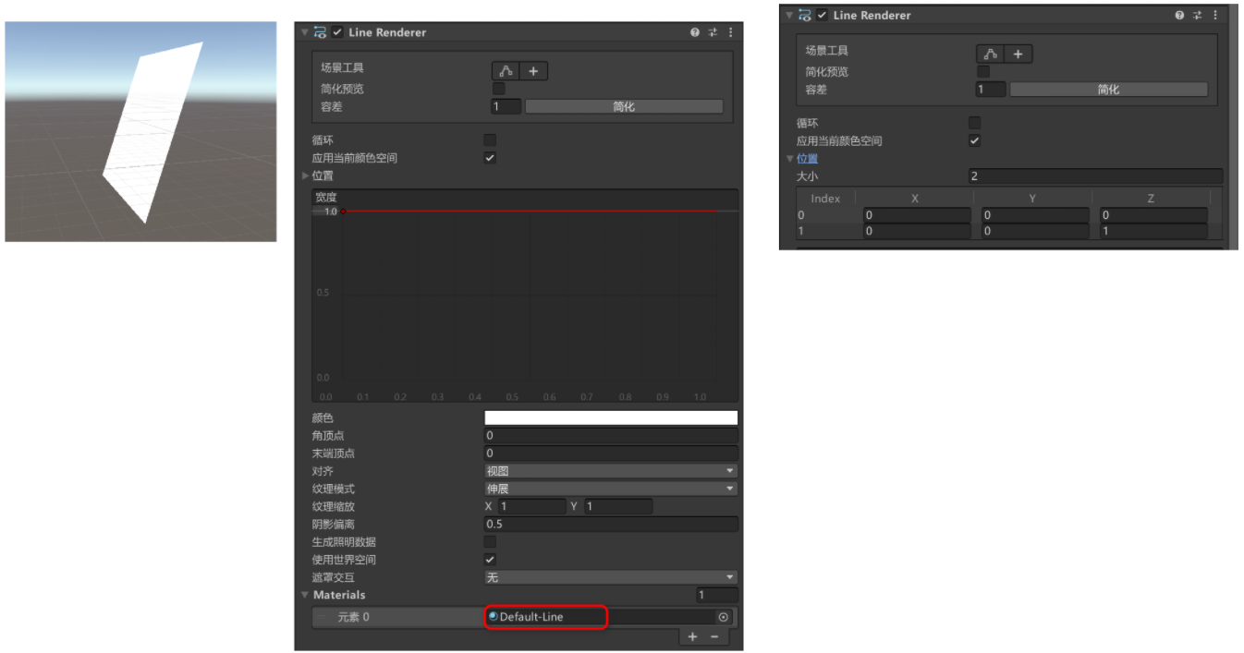
Task: Open help icon in left Line Renderer panel
Action: 695,32
